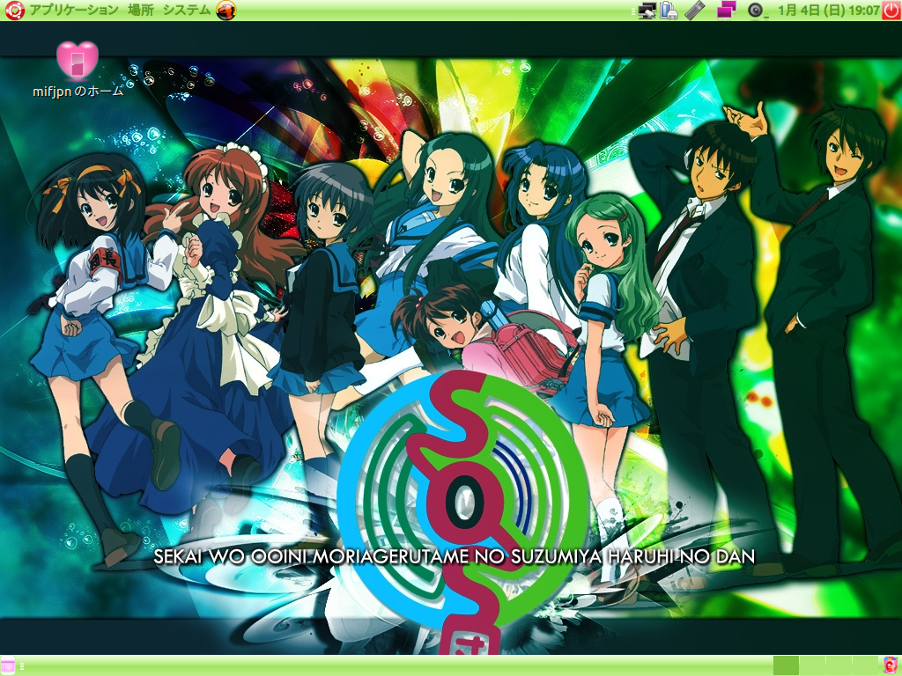This screenshot has height=676, width=902.
Task: Click the magenta dual-monitor display icon
Action: coord(727,10)
